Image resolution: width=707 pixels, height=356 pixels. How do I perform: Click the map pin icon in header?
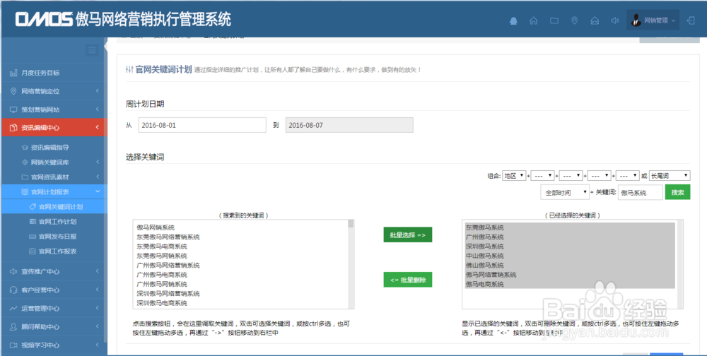click(574, 20)
